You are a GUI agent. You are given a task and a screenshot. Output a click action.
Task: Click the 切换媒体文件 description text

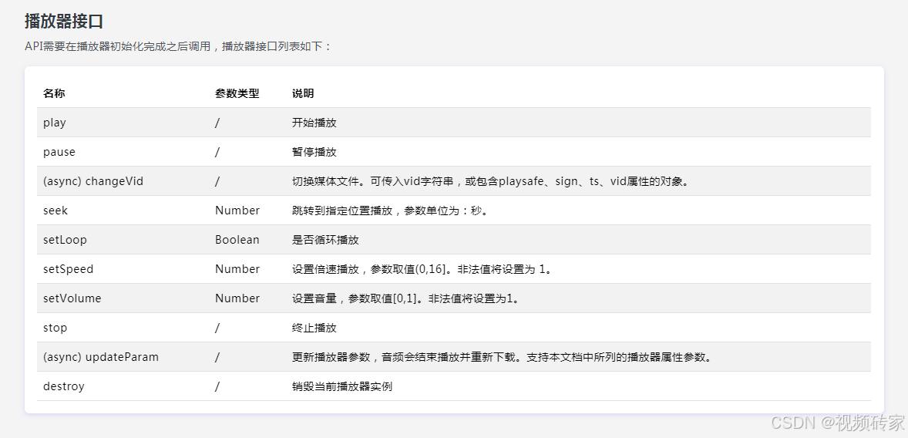491,181
